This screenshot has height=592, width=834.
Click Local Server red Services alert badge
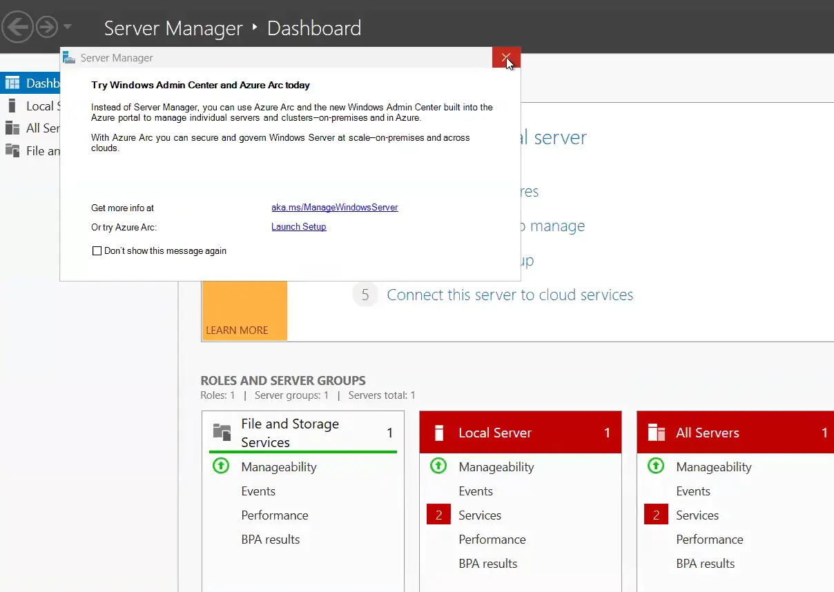[x=438, y=515]
